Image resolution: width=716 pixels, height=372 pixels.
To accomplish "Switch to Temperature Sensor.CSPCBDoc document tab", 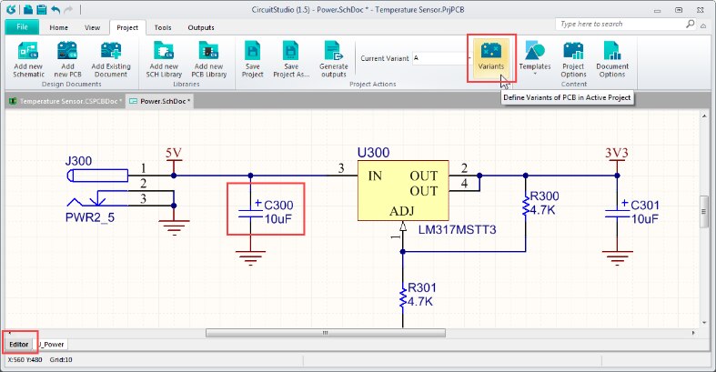I will [x=64, y=100].
